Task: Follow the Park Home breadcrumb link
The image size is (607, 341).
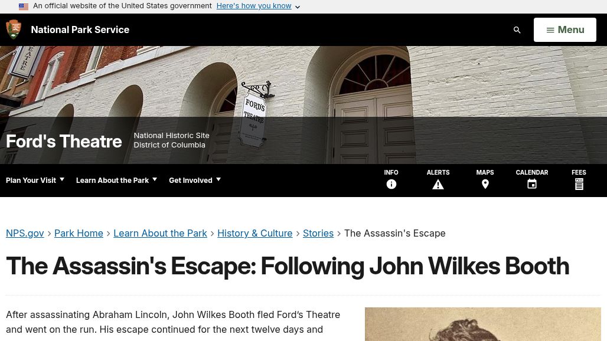Action: pos(79,233)
